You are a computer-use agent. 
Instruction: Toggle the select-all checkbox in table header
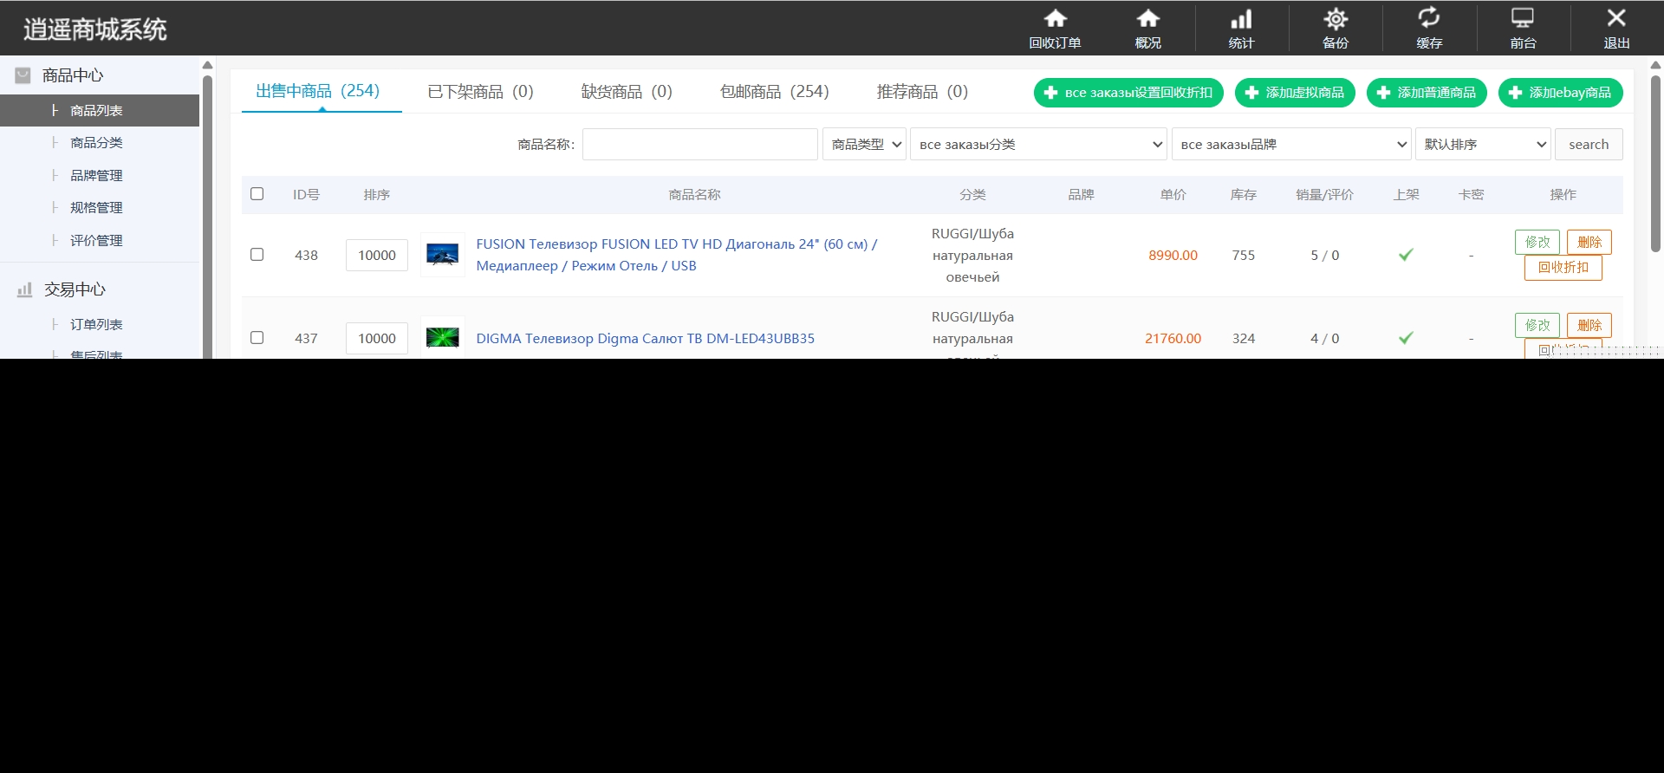click(257, 194)
